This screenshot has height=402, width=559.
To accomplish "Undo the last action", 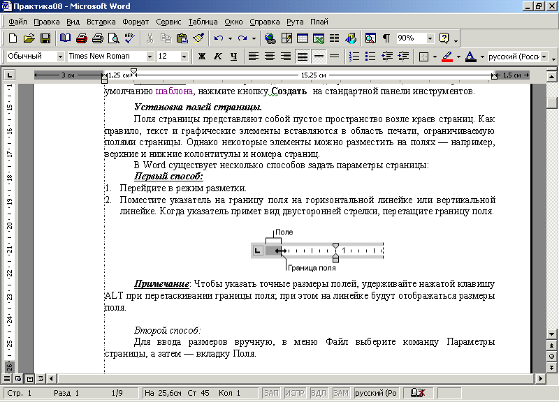I will 219,38.
